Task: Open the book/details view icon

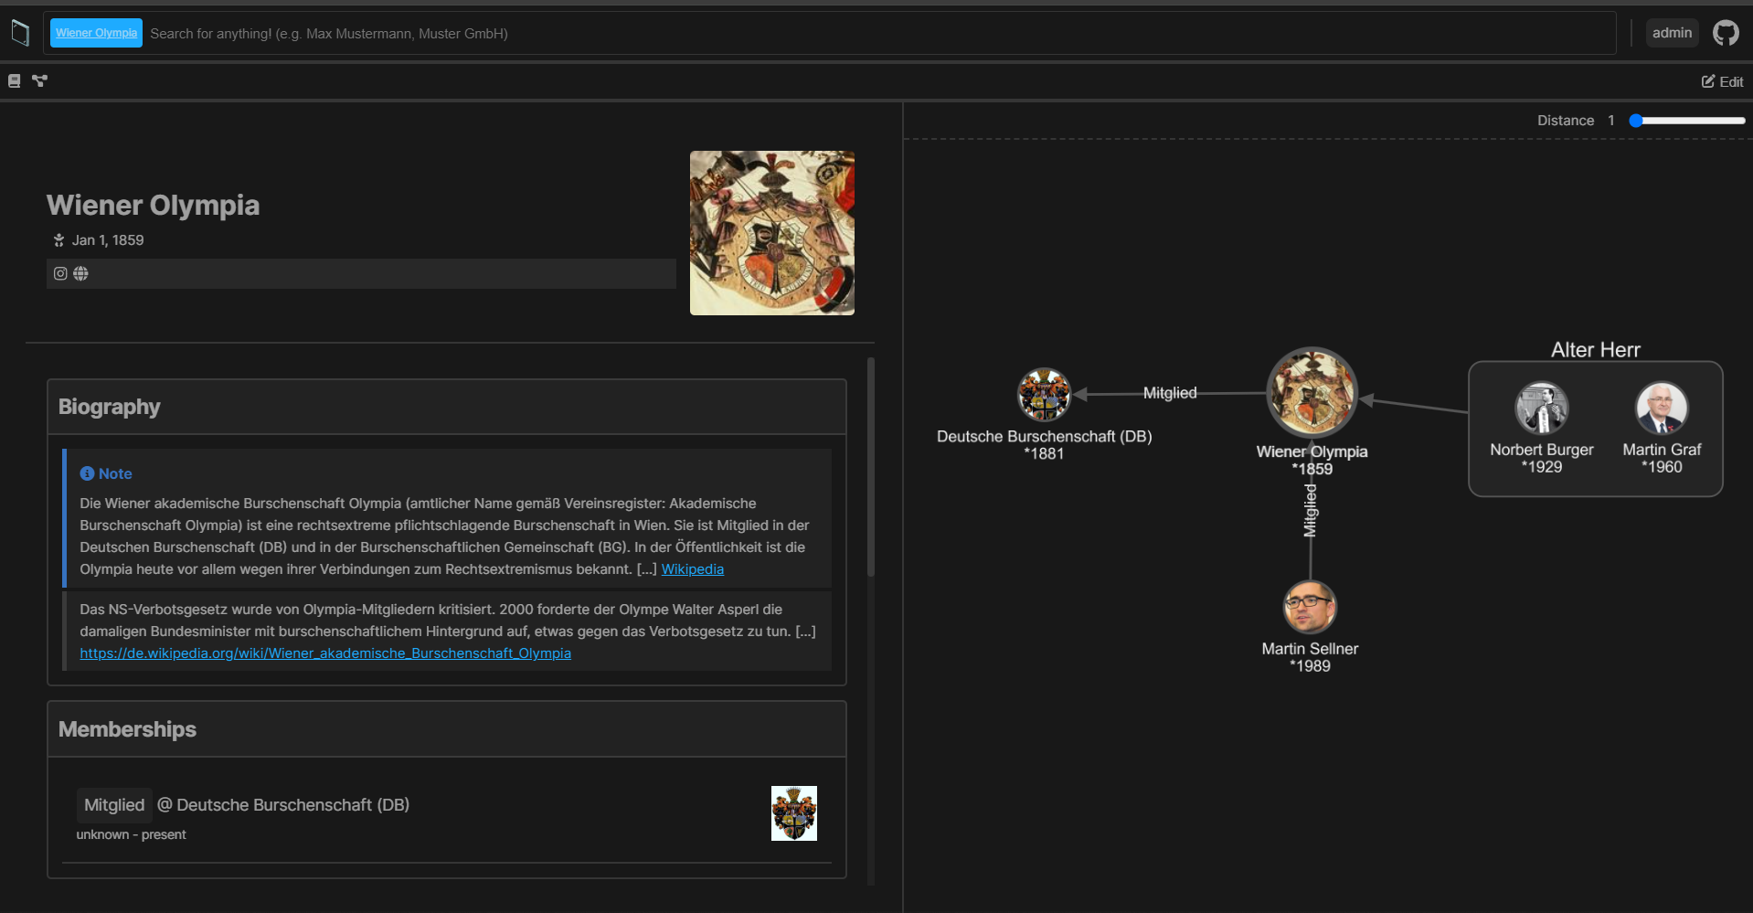Action: [15, 81]
